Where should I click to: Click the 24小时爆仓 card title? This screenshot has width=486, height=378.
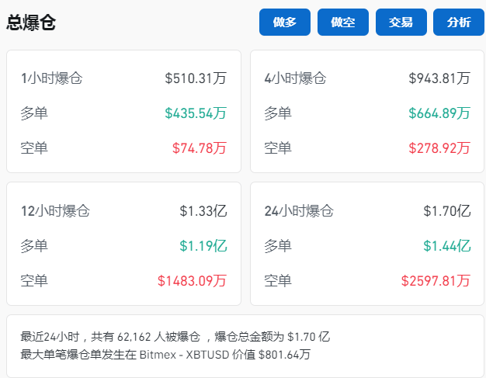point(299,210)
